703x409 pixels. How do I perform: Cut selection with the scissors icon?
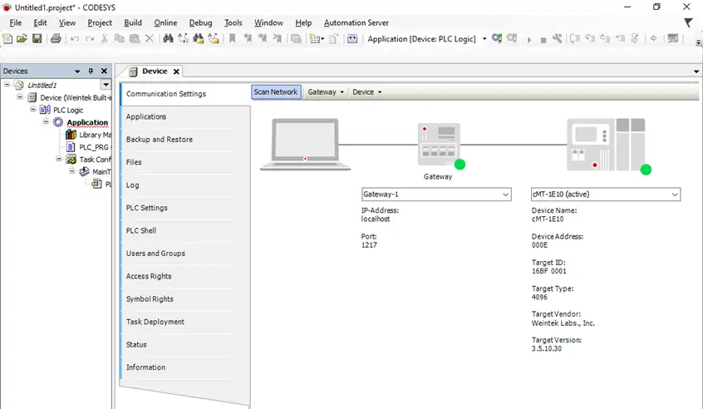pyautogui.click(x=105, y=39)
